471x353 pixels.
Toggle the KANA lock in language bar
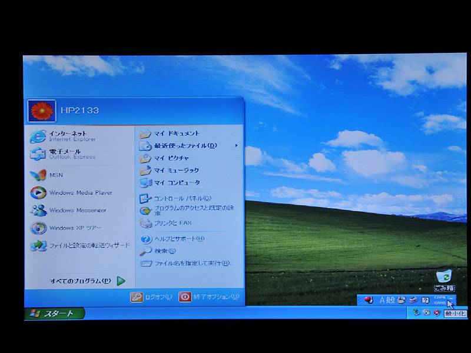click(x=439, y=303)
